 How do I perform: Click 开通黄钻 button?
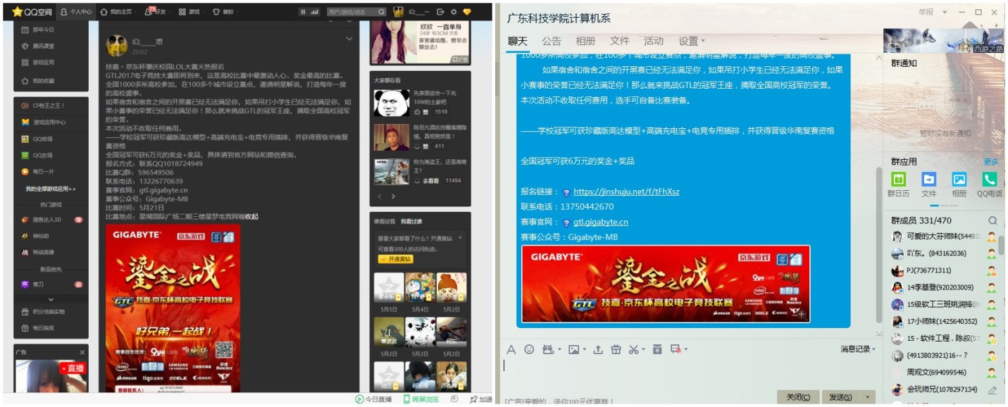[x=397, y=259]
